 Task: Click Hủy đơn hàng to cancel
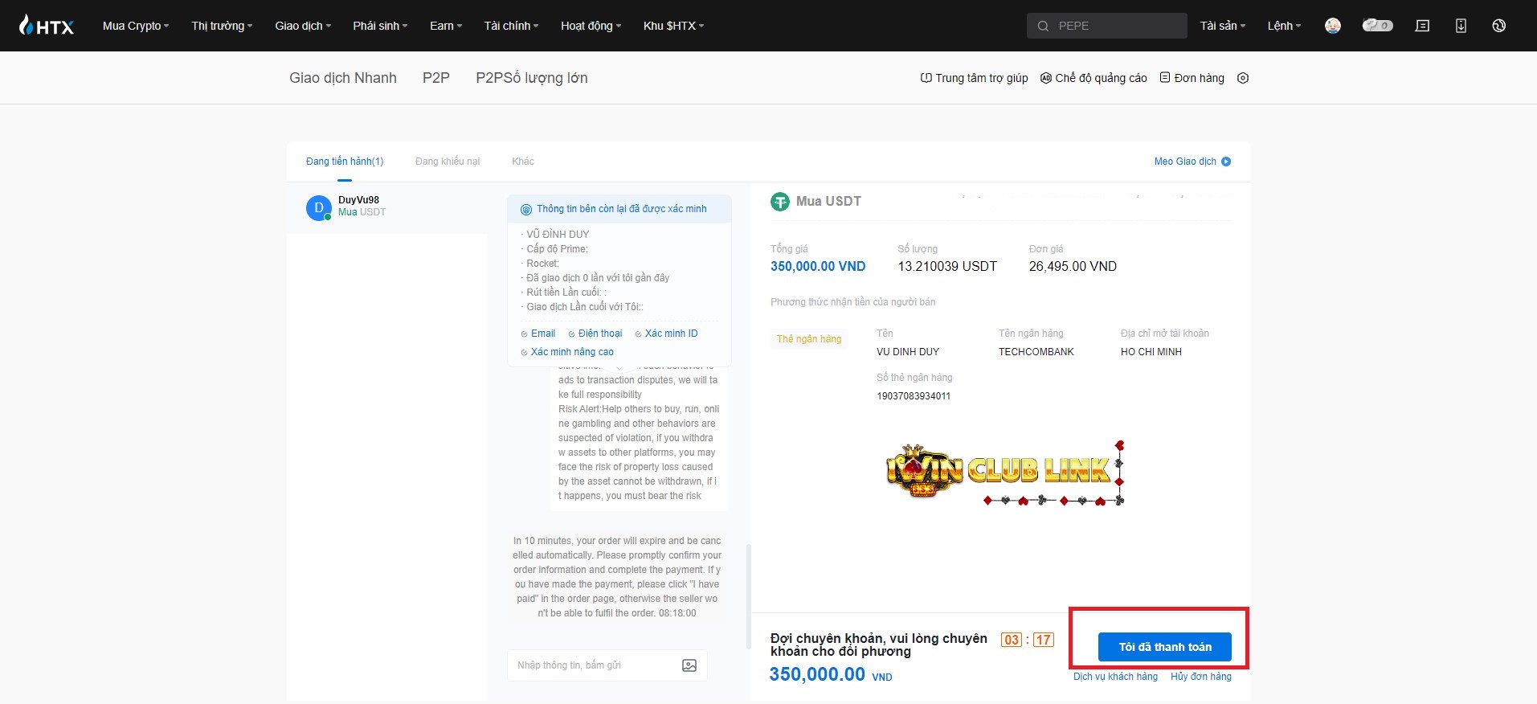pos(1201,677)
